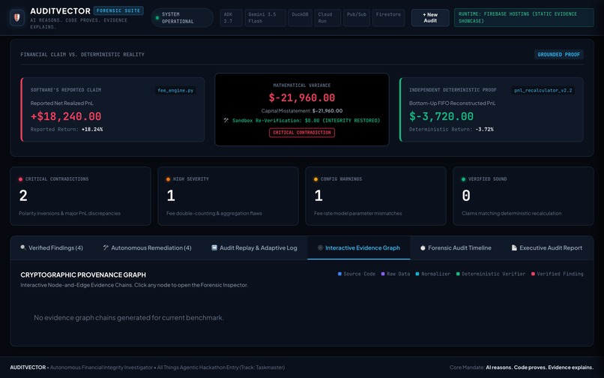Click the + New Audit button
604x378 pixels.
click(430, 18)
